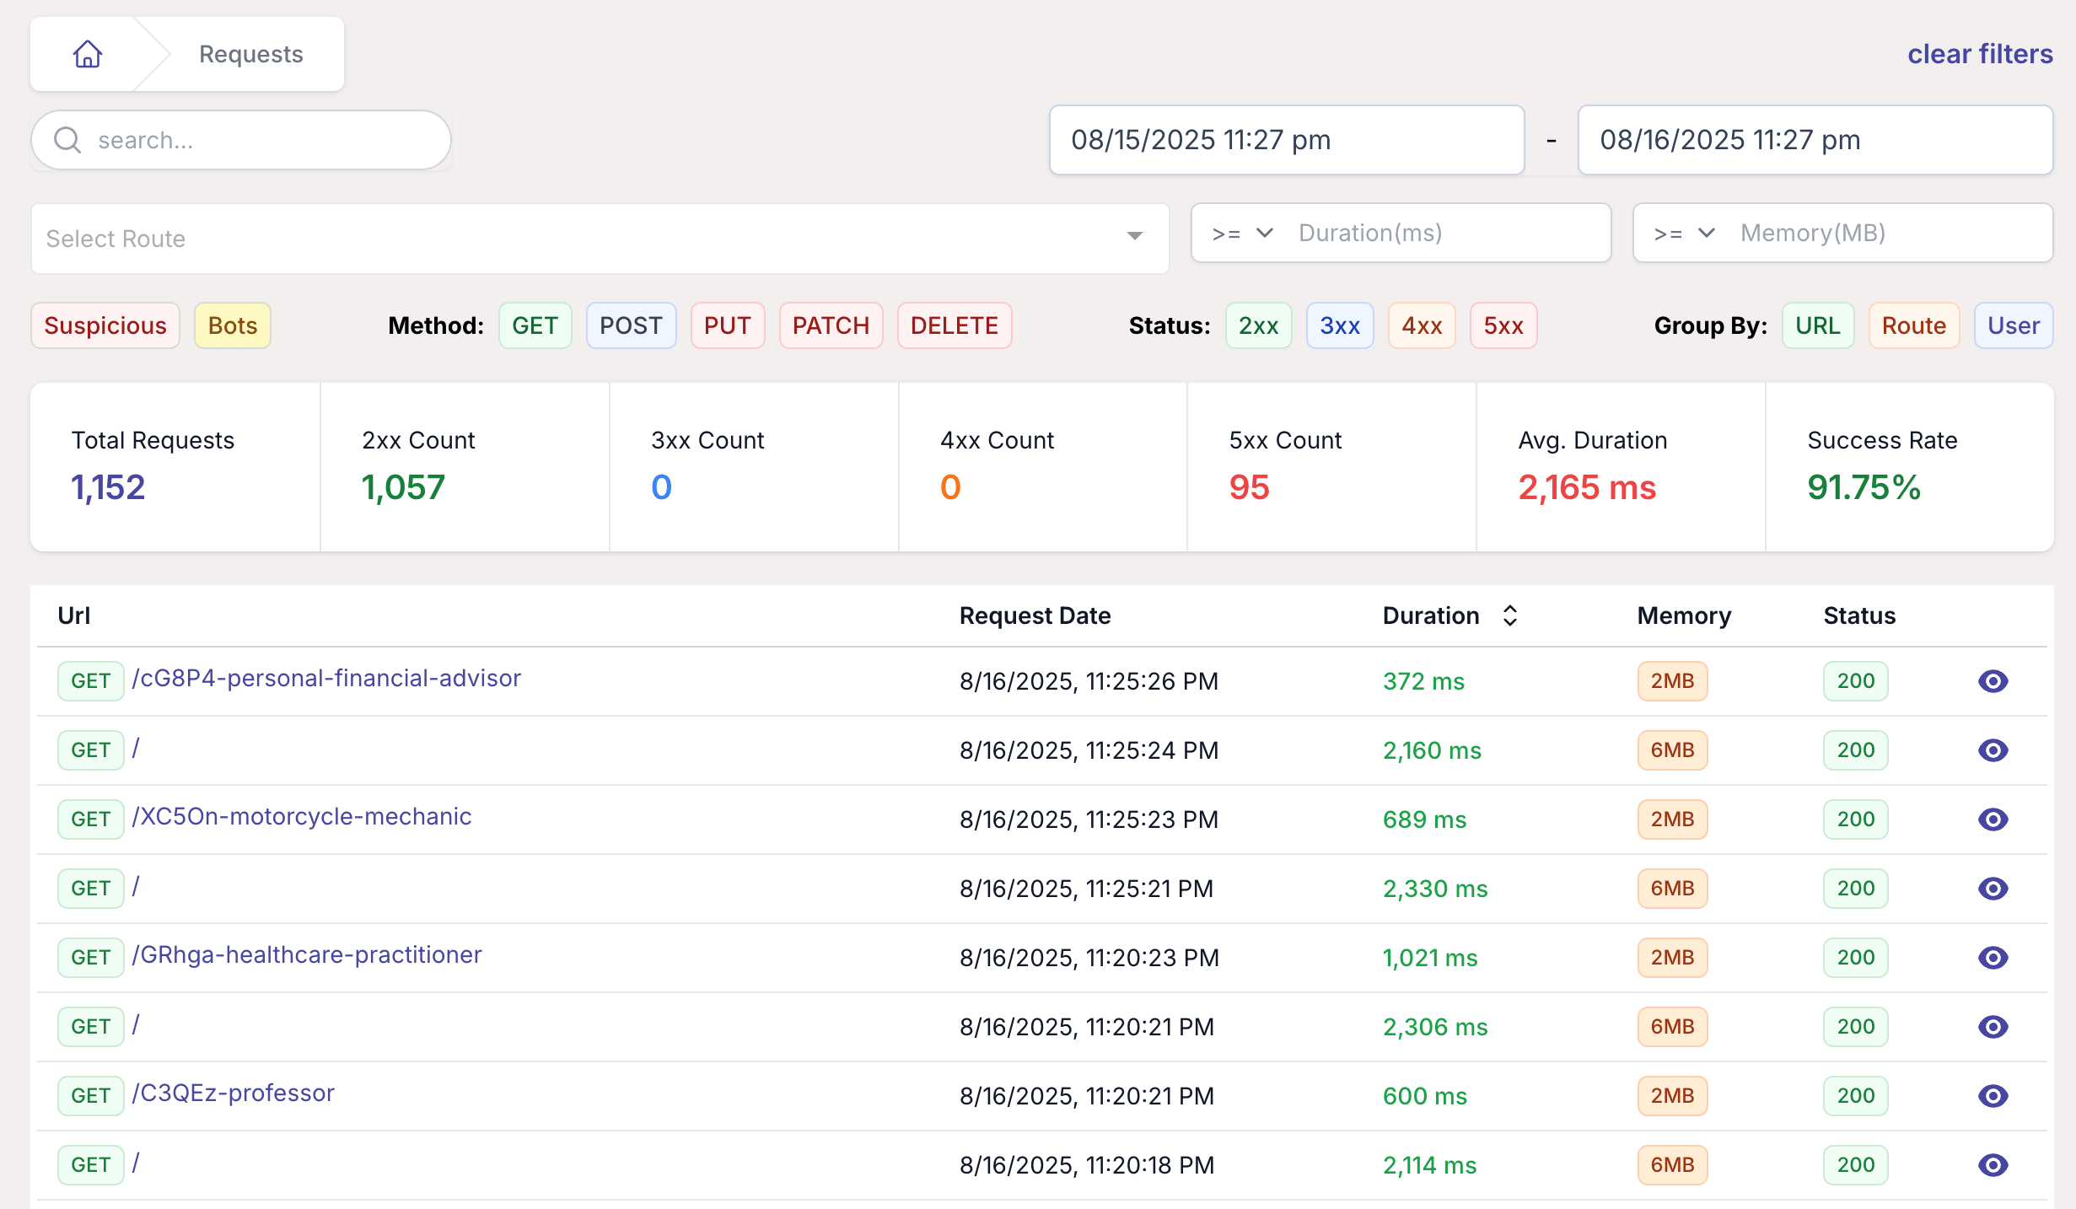Click the 689 ms duration cell
Image resolution: width=2076 pixels, height=1209 pixels.
click(x=1425, y=819)
